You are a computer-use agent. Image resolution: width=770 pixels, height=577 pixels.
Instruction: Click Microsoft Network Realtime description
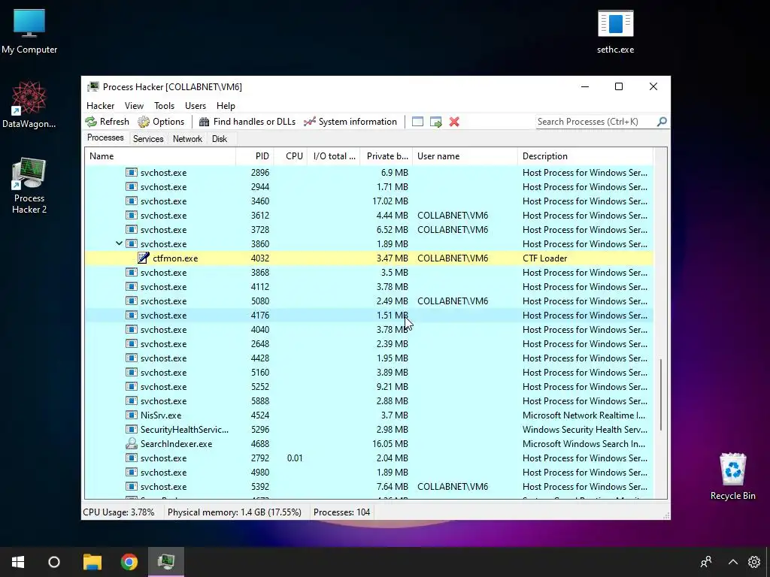click(584, 415)
